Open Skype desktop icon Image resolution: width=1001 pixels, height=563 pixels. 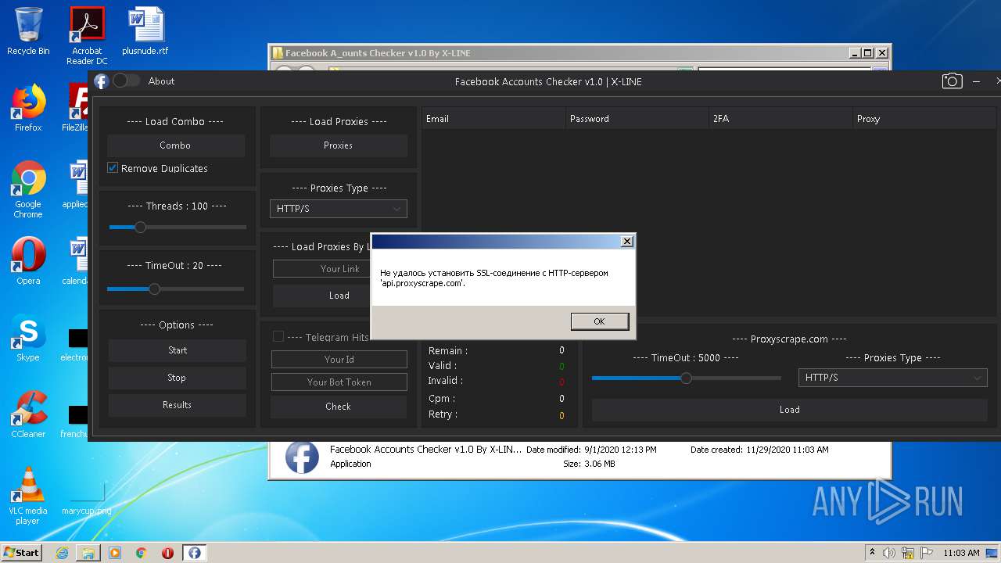28,339
